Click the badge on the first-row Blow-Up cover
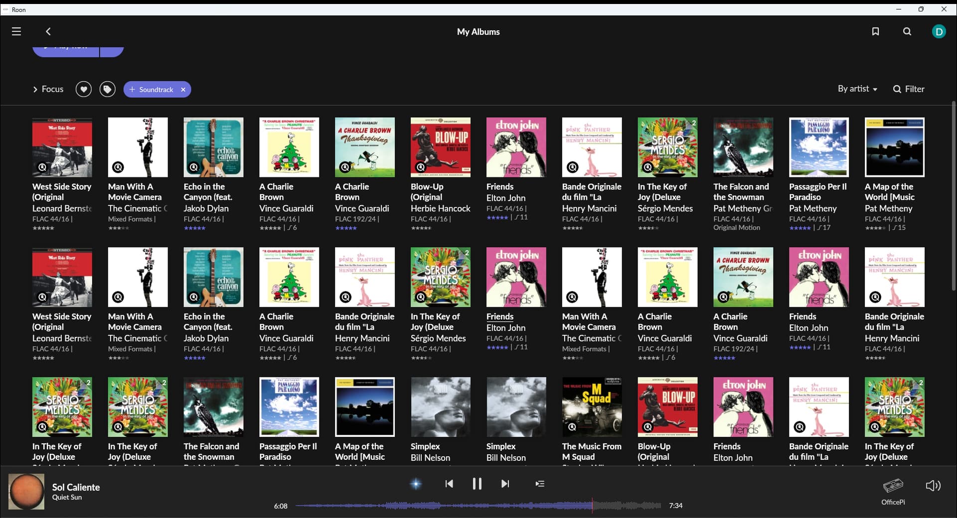957x518 pixels. (x=421, y=167)
